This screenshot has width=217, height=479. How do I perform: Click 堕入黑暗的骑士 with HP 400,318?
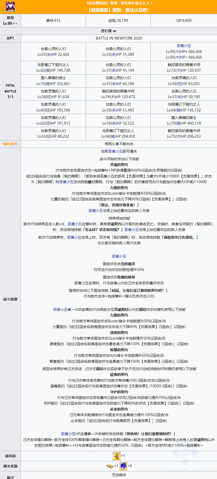point(184,120)
